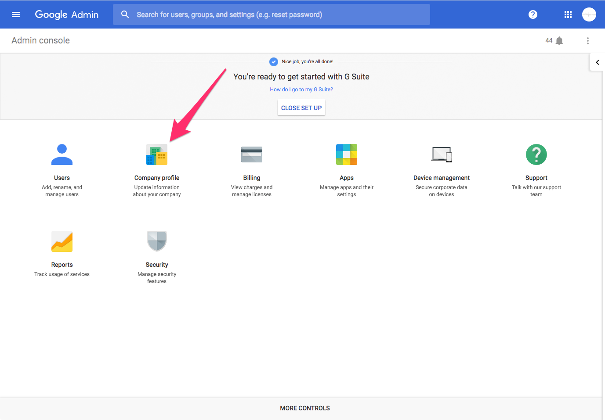The image size is (605, 420).
Task: Click 'Update information about your company' text
Action: [x=157, y=191]
